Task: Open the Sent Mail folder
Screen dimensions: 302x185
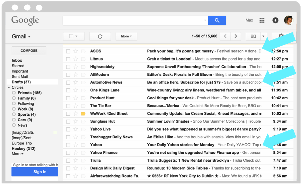Action: tap(20, 77)
